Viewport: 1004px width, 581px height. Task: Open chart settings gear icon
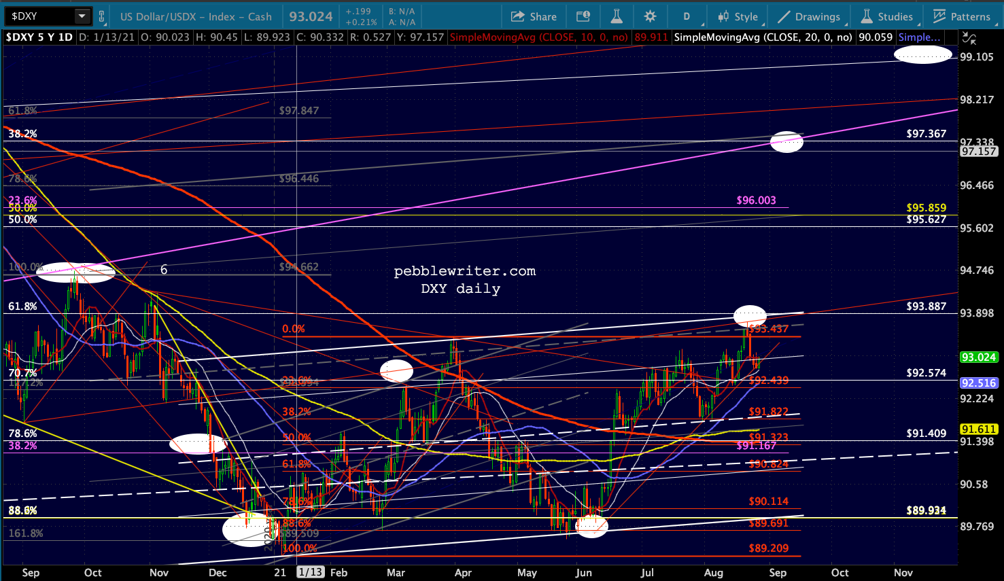(x=650, y=17)
